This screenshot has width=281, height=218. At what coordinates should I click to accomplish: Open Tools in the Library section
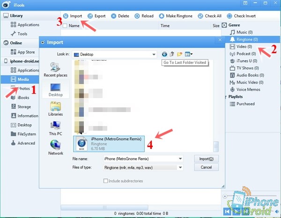(x=19, y=34)
